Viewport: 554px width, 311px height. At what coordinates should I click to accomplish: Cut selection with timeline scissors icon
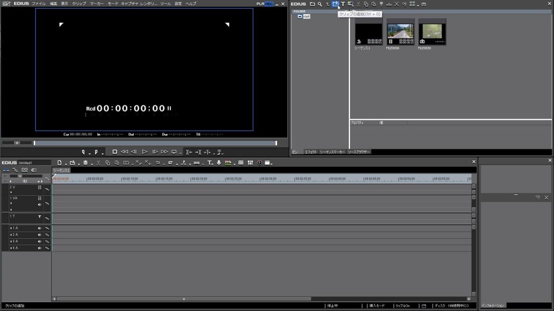[x=98, y=163]
